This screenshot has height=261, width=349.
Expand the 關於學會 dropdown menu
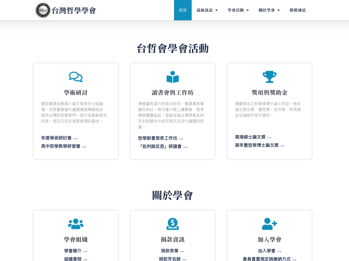tap(269, 10)
